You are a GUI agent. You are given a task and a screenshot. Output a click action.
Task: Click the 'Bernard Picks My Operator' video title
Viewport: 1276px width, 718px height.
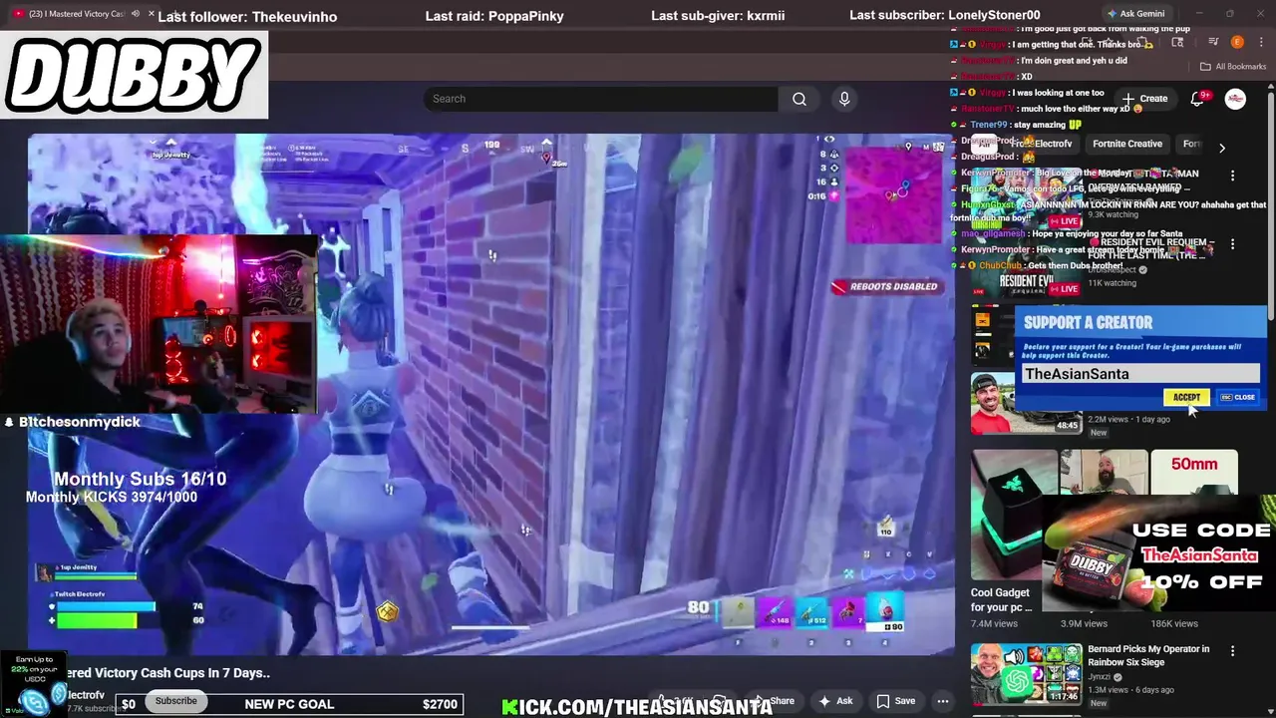point(1148,655)
